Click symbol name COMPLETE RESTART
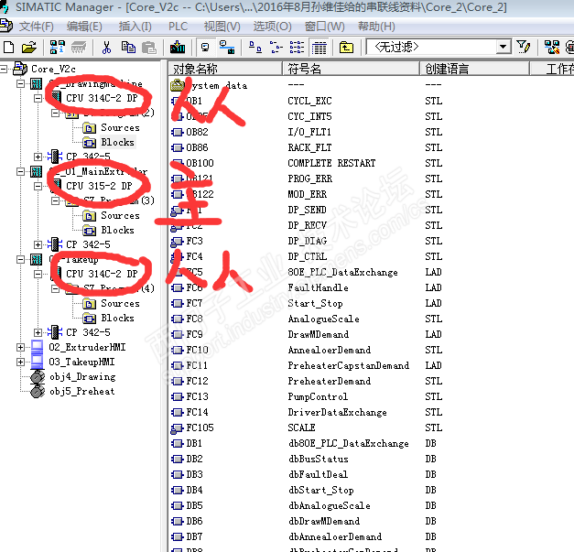 point(331,163)
